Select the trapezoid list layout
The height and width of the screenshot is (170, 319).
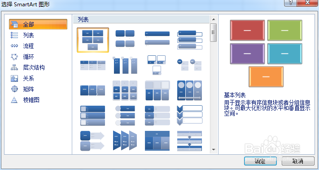125,141
